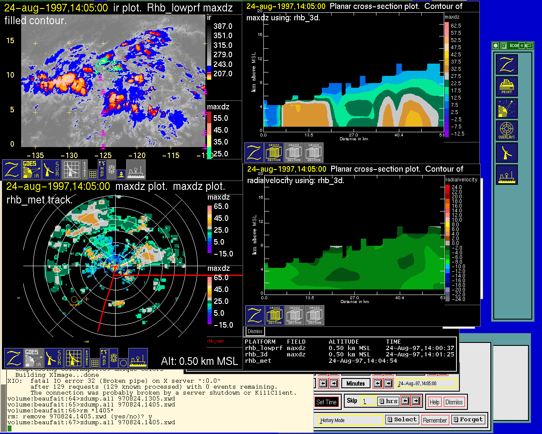This screenshot has height=434, width=542.
Task: Click the radialvelocity color scale bar
Action: (x=448, y=243)
